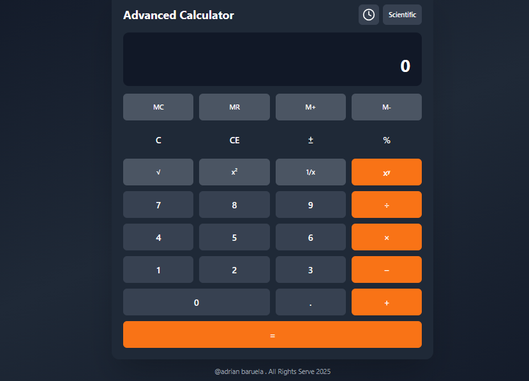
Task: Click the xʸ power button
Action: click(386, 171)
